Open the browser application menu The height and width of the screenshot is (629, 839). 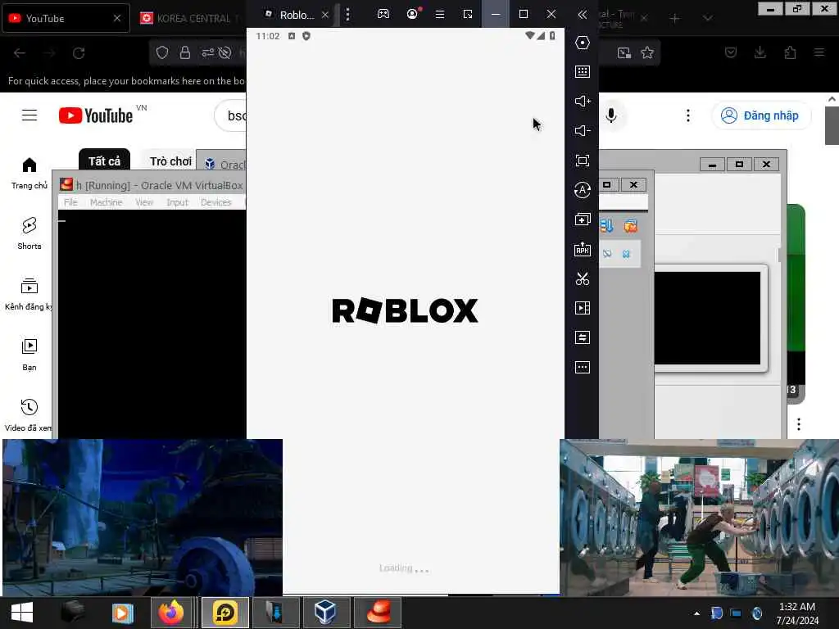coord(819,52)
